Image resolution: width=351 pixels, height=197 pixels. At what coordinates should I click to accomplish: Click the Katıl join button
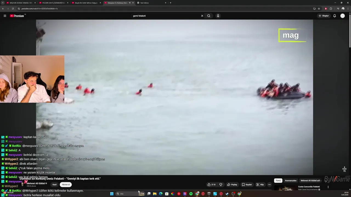coord(55,185)
